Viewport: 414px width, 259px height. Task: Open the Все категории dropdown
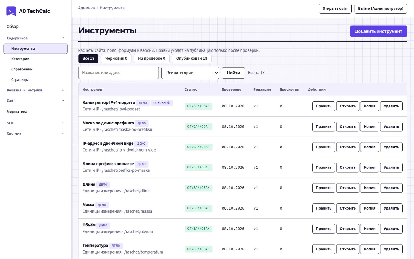pos(190,73)
